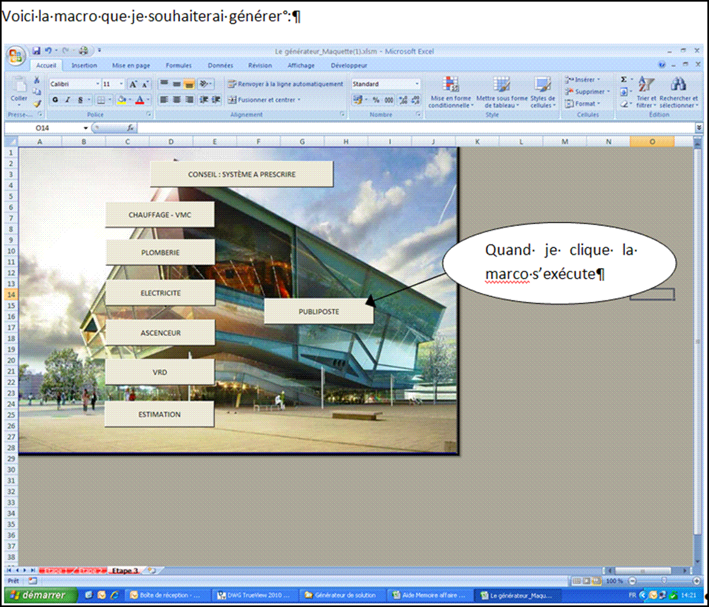This screenshot has height=607, width=709.
Task: Click the AutoSum sigma icon
Action: (623, 80)
